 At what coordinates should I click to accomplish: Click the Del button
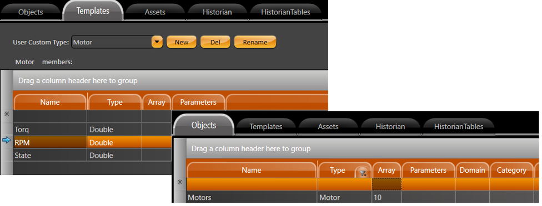(215, 42)
